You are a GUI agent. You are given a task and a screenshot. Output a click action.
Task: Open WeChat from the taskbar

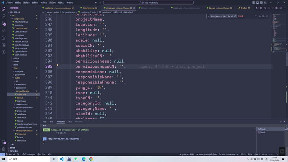[x=76, y=159]
